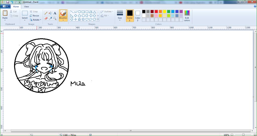Select the Color picker eyedropper tool

(x=50, y=18)
